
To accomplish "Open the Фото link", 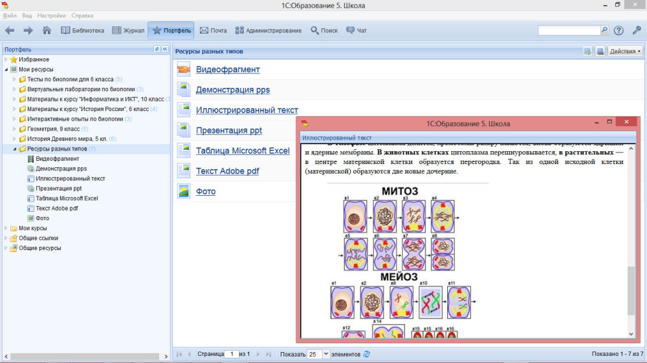I will pos(206,191).
